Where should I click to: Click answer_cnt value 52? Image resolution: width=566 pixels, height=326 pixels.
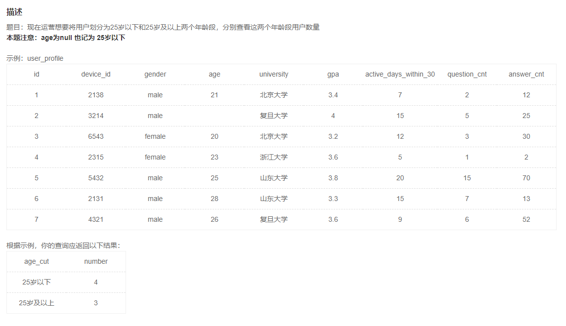(x=526, y=219)
